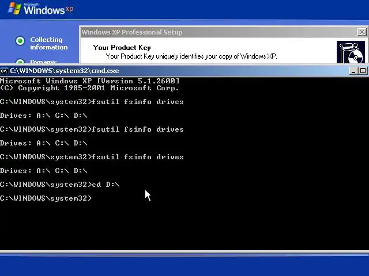The width and height of the screenshot is (369, 276).
Task: Click the Windows XP Professional Setup title text
Action: (132, 32)
